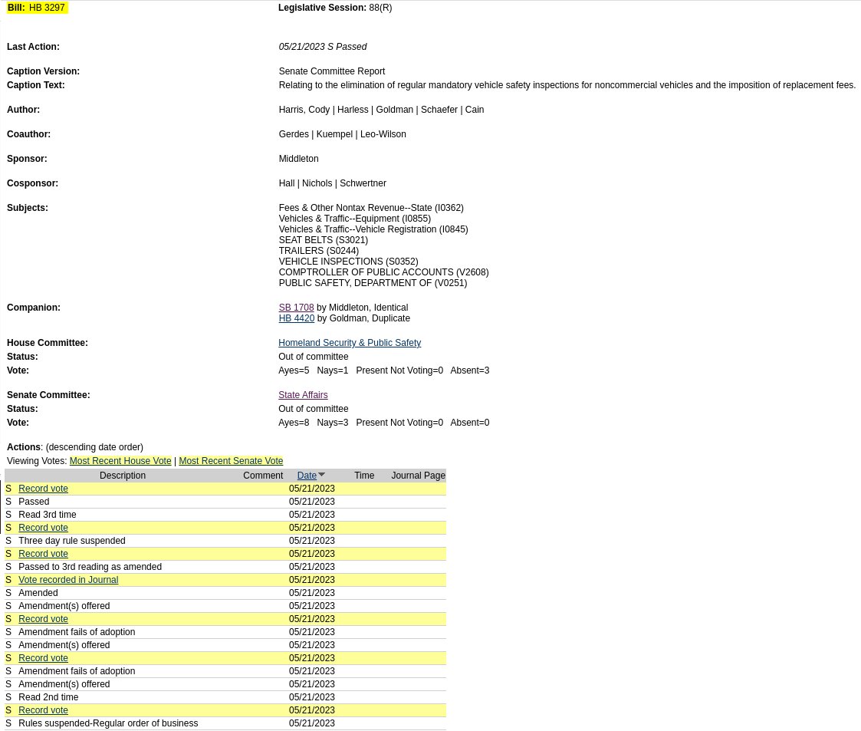Click the Legislative Session 88(R) text
861x731 pixels.
(x=335, y=8)
